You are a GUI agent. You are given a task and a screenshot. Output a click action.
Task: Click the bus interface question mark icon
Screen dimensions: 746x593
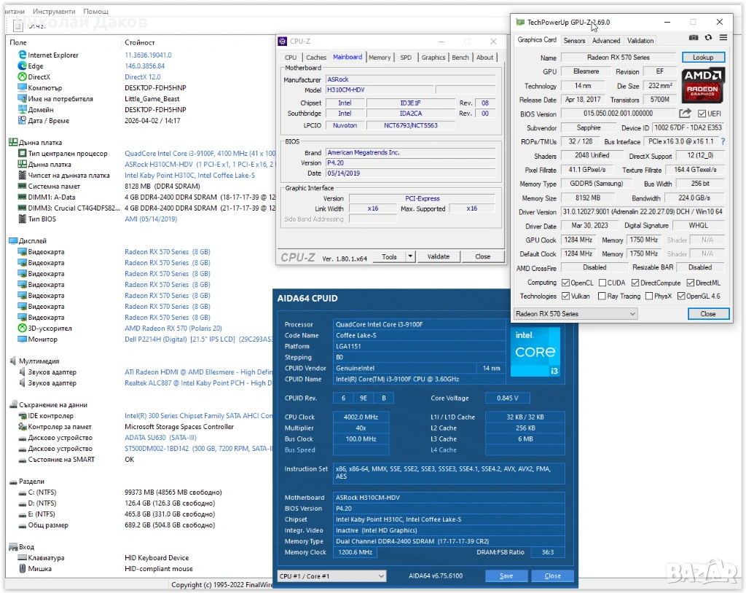point(723,141)
